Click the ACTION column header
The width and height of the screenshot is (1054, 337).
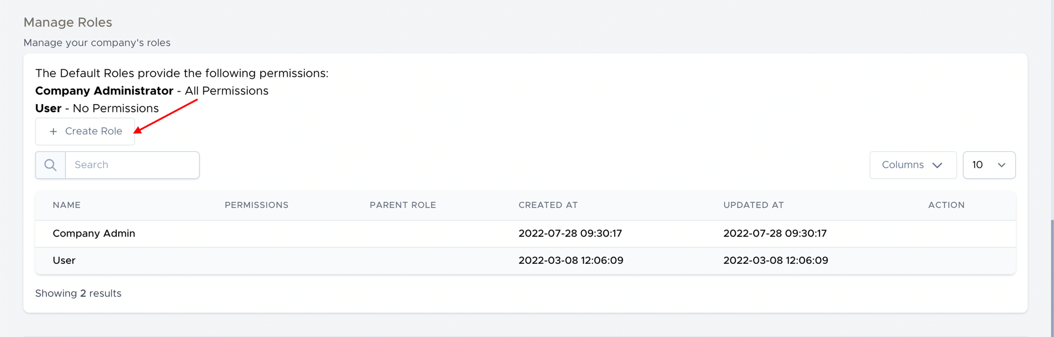(x=946, y=205)
